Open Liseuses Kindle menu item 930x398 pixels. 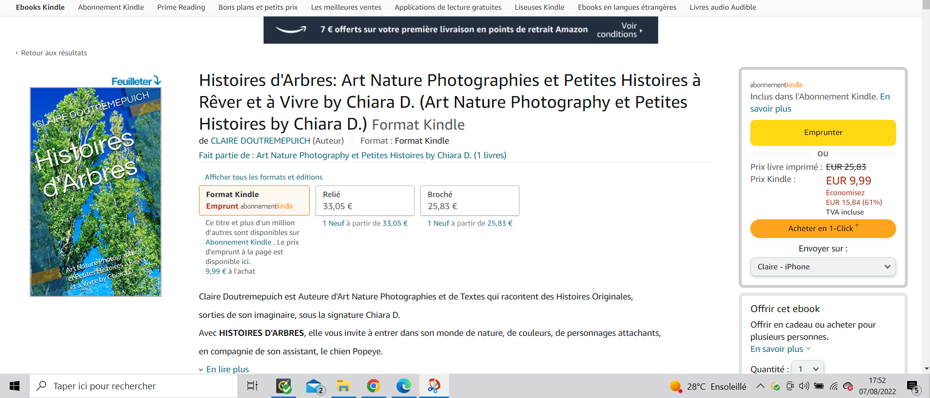(x=540, y=7)
